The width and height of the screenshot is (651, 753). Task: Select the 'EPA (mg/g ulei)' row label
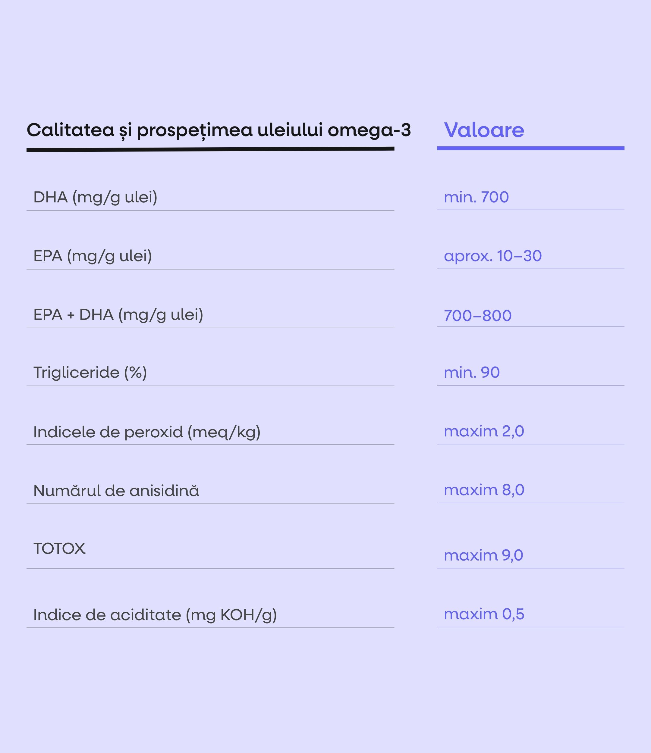(93, 256)
